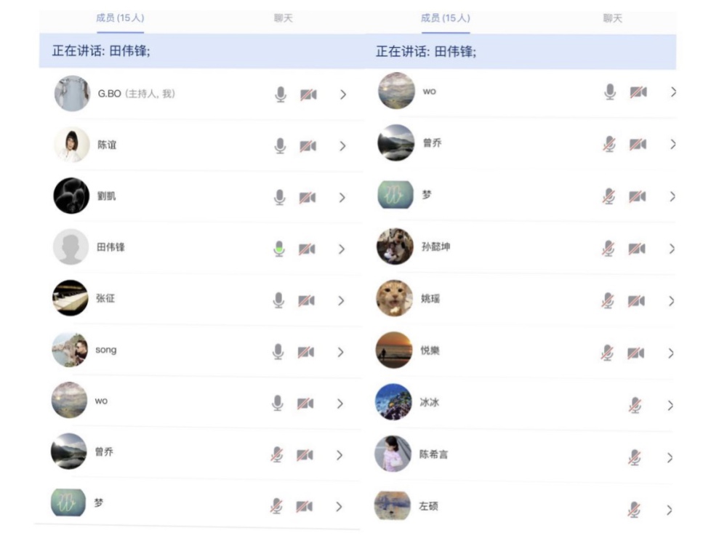Click the muted microphone icon for 冰冰
Image resolution: width=727 pixels, height=549 pixels.
(x=635, y=405)
